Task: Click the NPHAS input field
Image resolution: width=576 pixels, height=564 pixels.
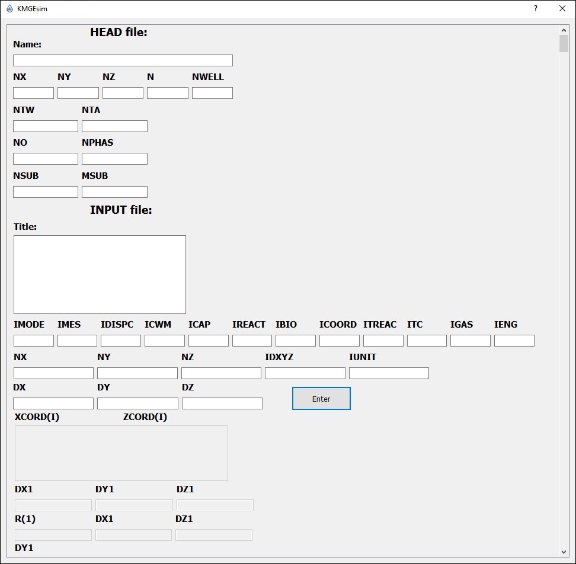Action: (114, 159)
